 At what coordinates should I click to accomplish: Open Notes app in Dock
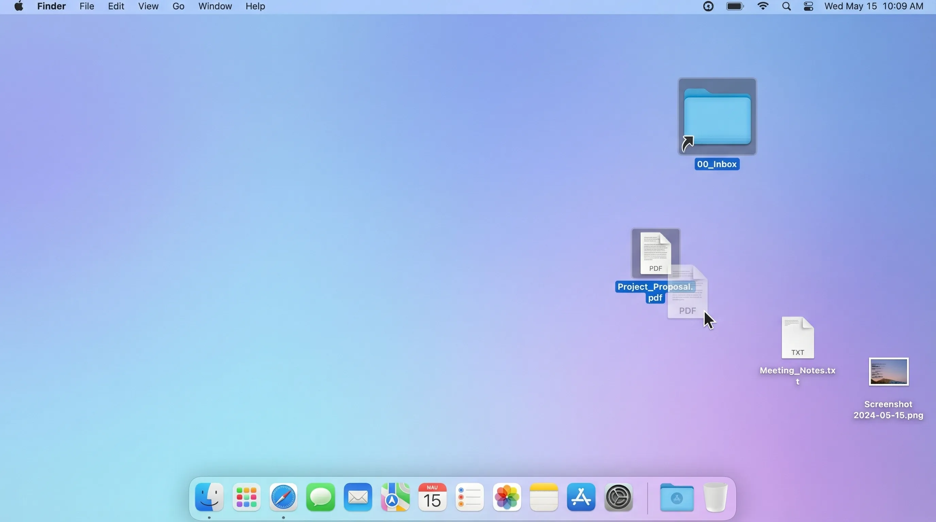(x=544, y=497)
